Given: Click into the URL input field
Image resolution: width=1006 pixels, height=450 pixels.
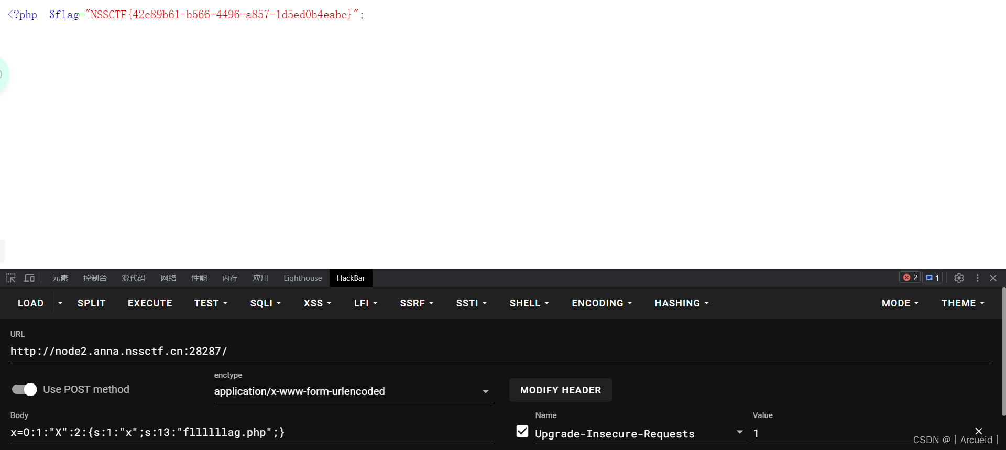Looking at the screenshot, I should [501, 351].
